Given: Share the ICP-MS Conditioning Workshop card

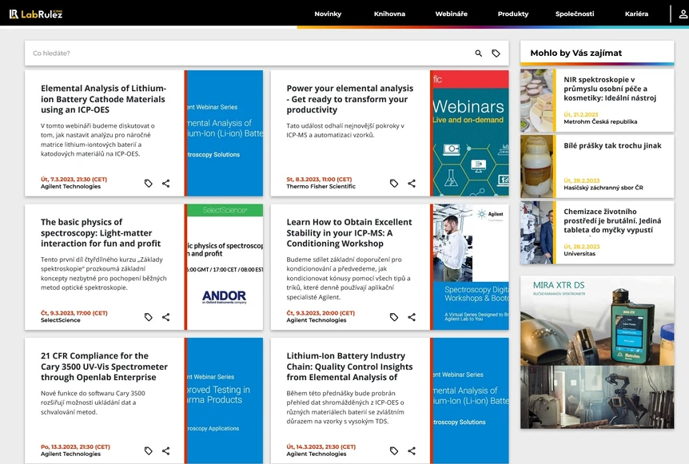Looking at the screenshot, I should click(x=412, y=317).
